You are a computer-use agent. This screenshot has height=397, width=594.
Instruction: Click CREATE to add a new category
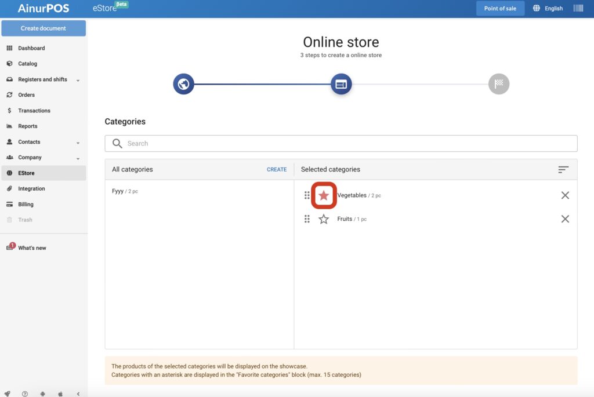pyautogui.click(x=277, y=170)
